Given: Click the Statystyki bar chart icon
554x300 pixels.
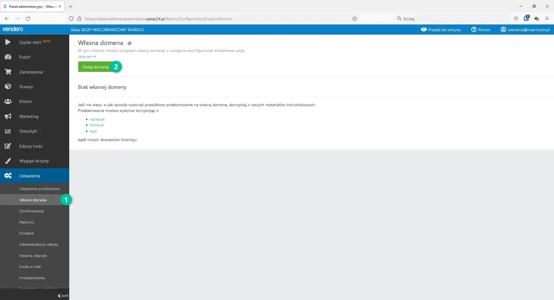Looking at the screenshot, I should pyautogui.click(x=8, y=131).
